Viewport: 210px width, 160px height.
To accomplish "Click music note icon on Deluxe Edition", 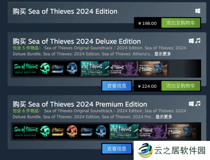I will click(x=198, y=41).
